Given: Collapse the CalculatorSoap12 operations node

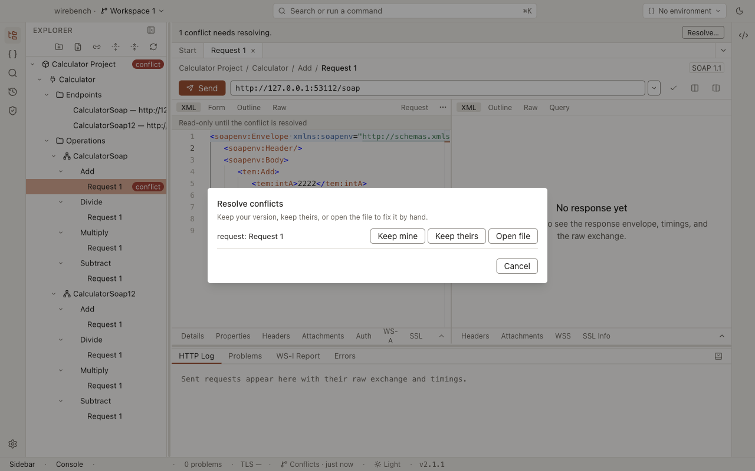Looking at the screenshot, I should click(x=54, y=294).
